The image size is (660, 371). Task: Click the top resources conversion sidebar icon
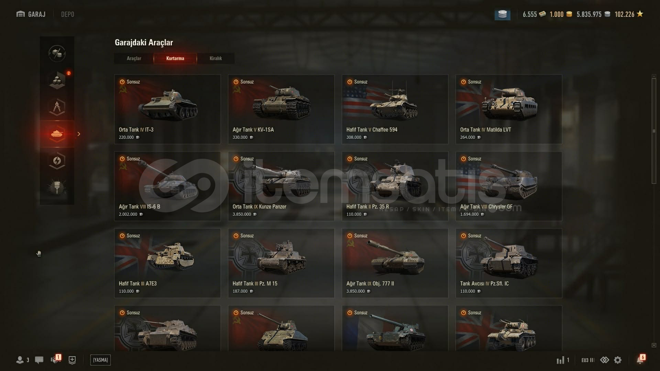57,54
